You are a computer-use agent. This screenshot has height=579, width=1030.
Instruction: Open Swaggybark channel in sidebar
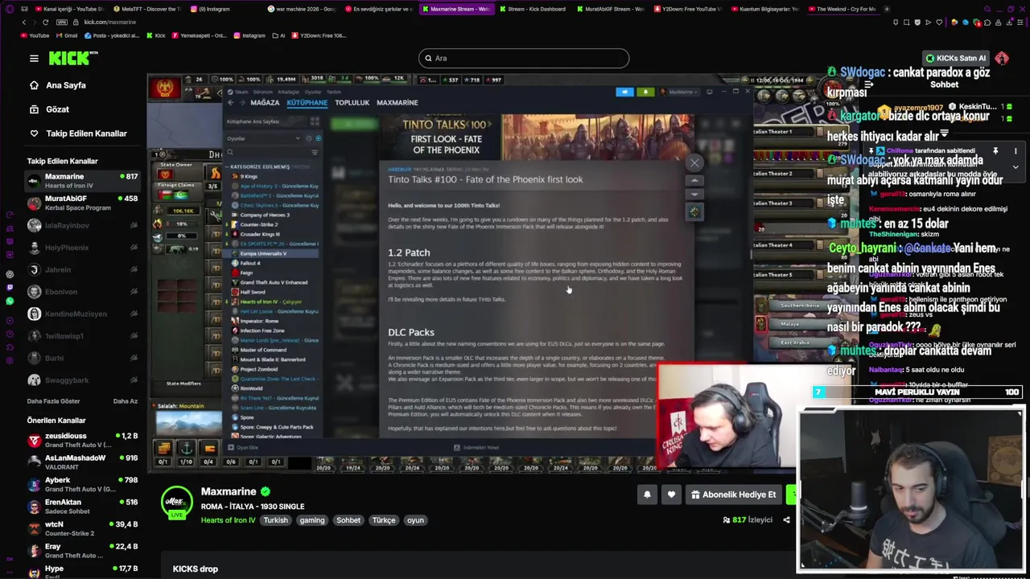(x=81, y=380)
